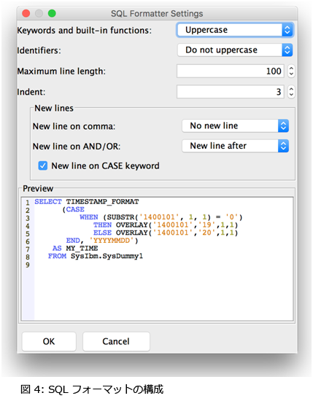Click the gray minimize window button
313x401 pixels.
tap(39, 13)
